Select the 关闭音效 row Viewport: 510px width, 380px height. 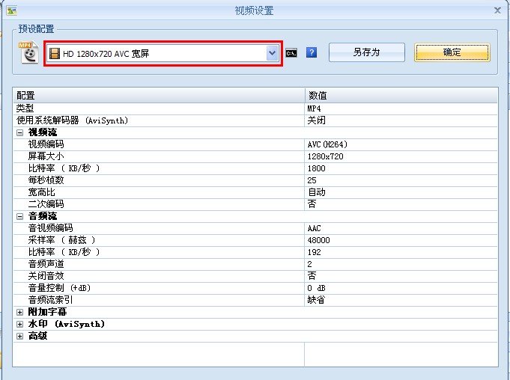255,276
